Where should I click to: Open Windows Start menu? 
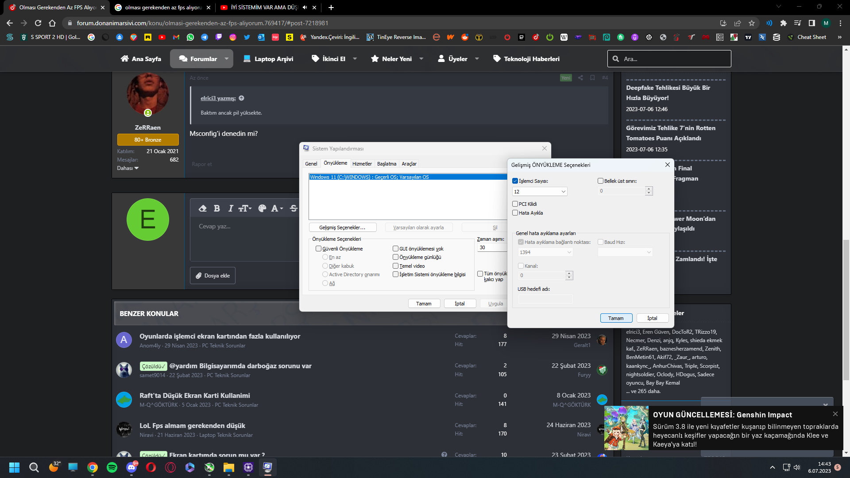pos(15,467)
